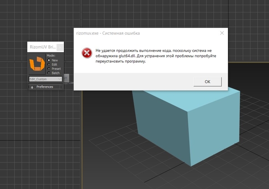Click the RizomUV Bri... panel title bar
Screen dimensions: 269x189
pyautogui.click(x=42, y=47)
